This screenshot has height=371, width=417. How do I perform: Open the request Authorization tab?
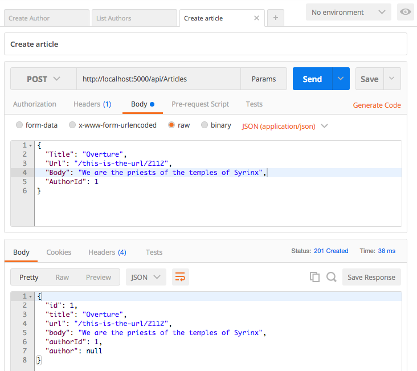[x=35, y=104]
